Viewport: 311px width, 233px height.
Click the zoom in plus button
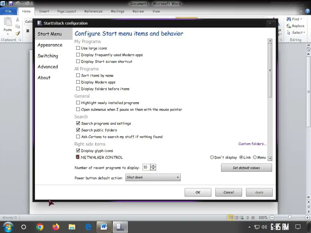pos(307,218)
